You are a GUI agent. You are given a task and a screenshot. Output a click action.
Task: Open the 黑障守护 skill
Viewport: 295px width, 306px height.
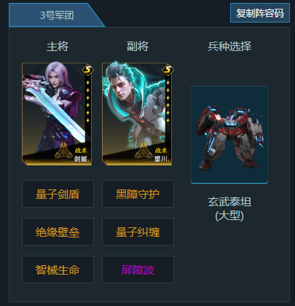[138, 194]
